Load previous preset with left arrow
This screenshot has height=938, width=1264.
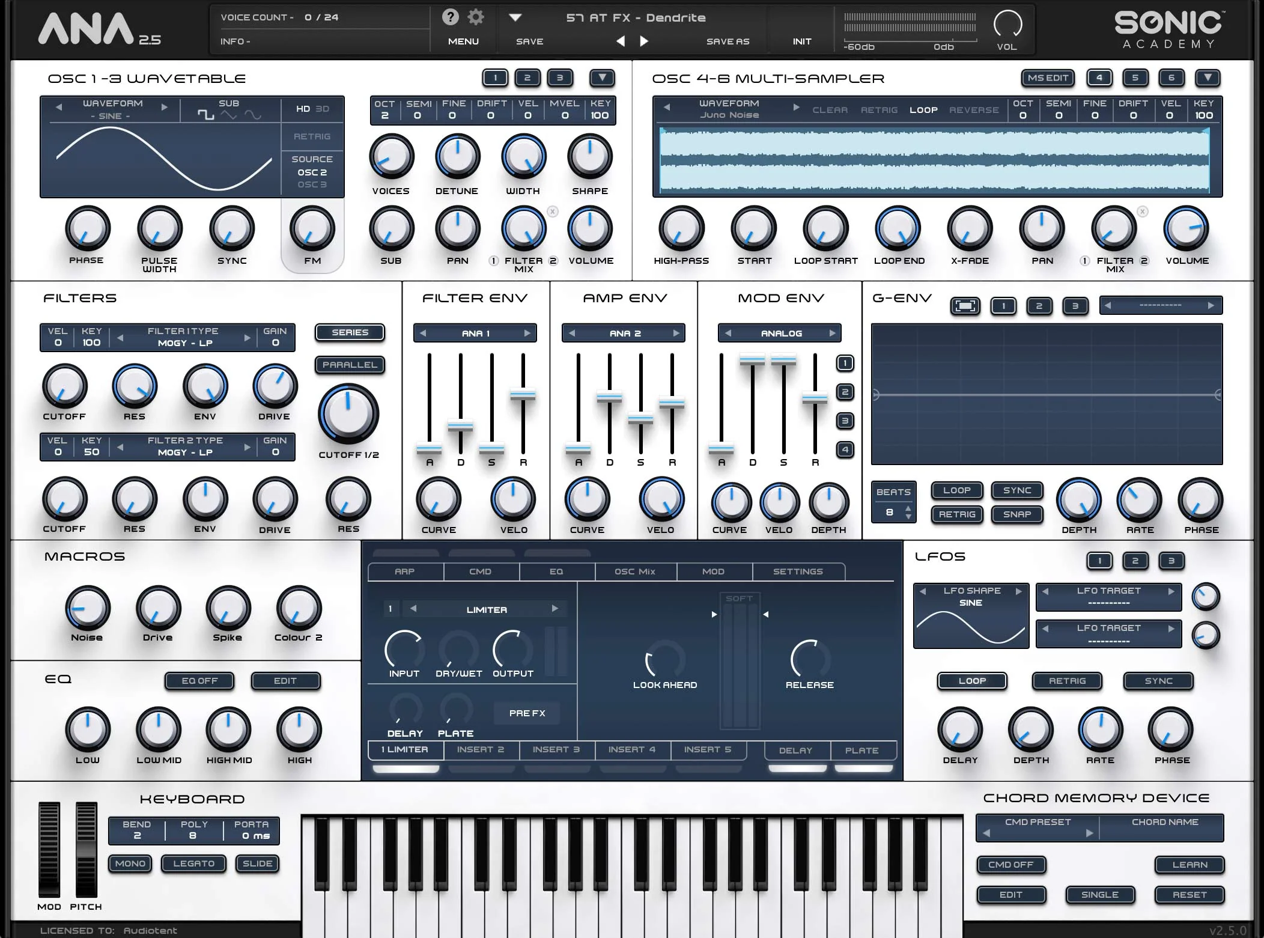tap(621, 41)
